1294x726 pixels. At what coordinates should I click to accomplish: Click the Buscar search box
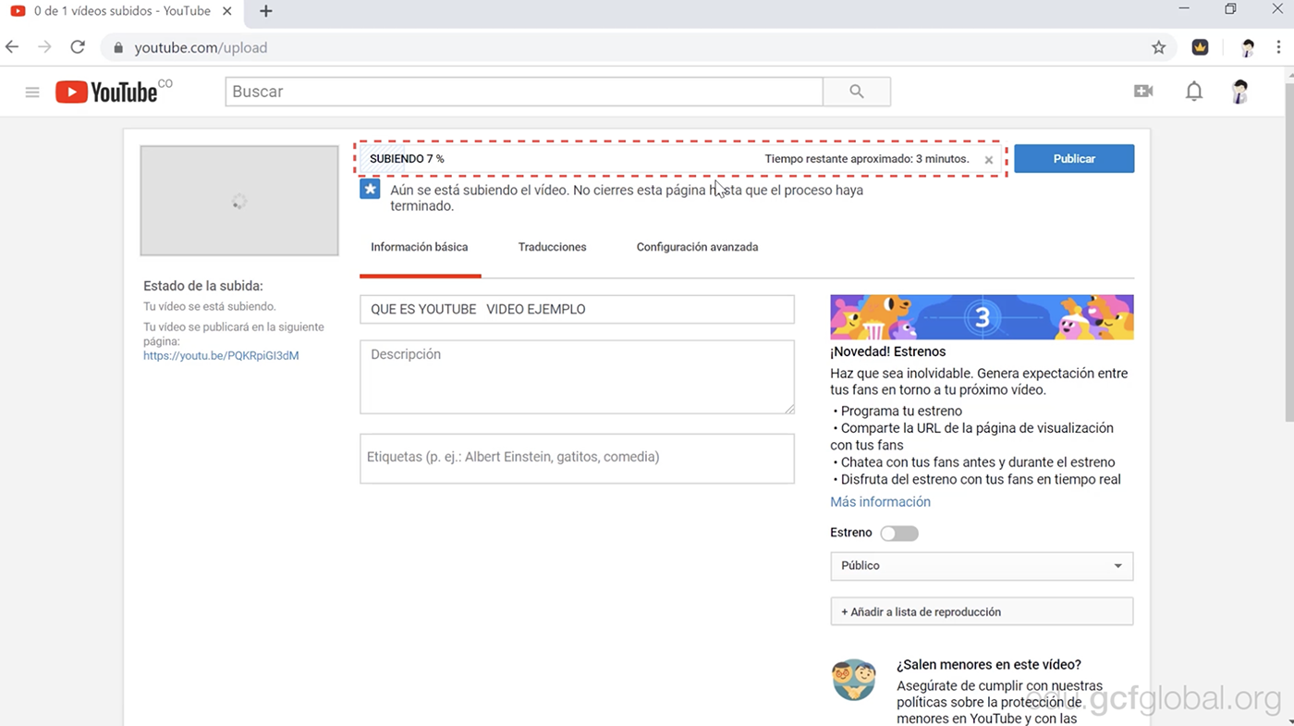click(524, 92)
